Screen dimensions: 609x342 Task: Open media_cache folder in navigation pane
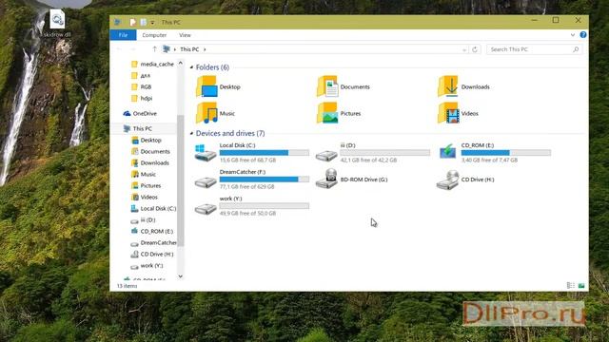(x=152, y=64)
